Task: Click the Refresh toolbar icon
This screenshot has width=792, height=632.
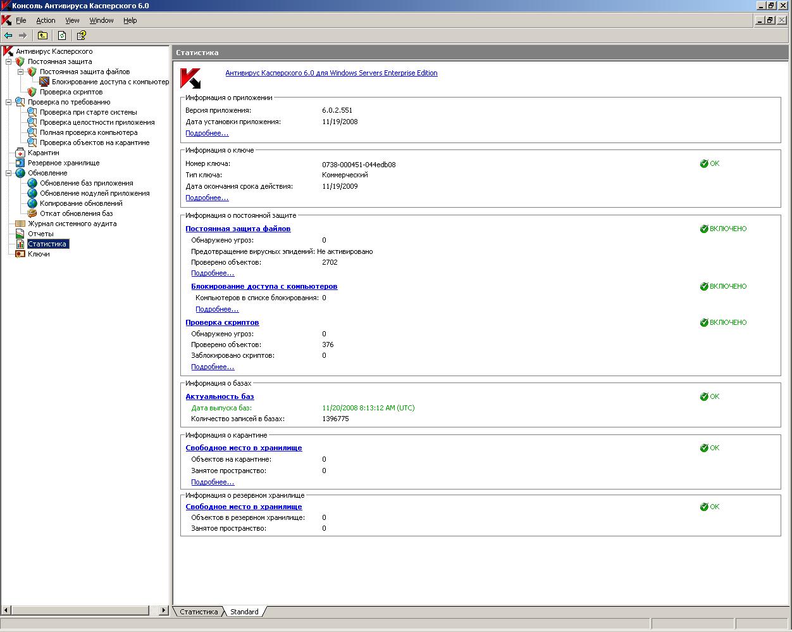Action: coord(62,35)
